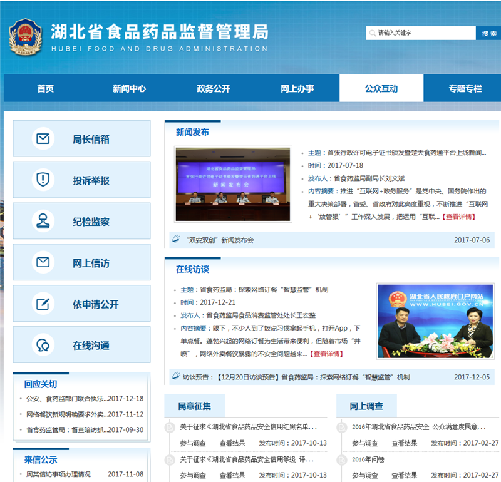The height and width of the screenshot is (482, 501).
Task: Click the press conference photo thumbnail
Action: pyautogui.click(x=233, y=184)
